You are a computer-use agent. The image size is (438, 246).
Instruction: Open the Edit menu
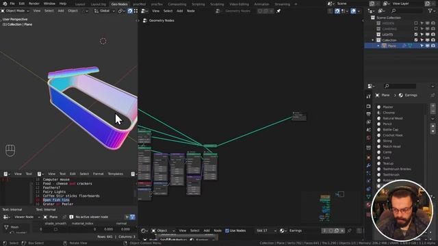pos(21,3)
